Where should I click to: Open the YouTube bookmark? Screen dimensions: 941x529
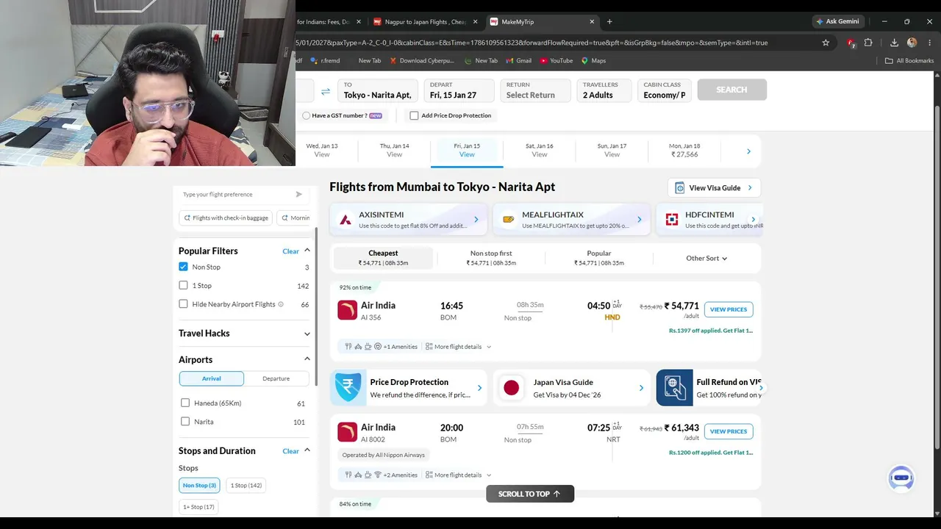(557, 61)
